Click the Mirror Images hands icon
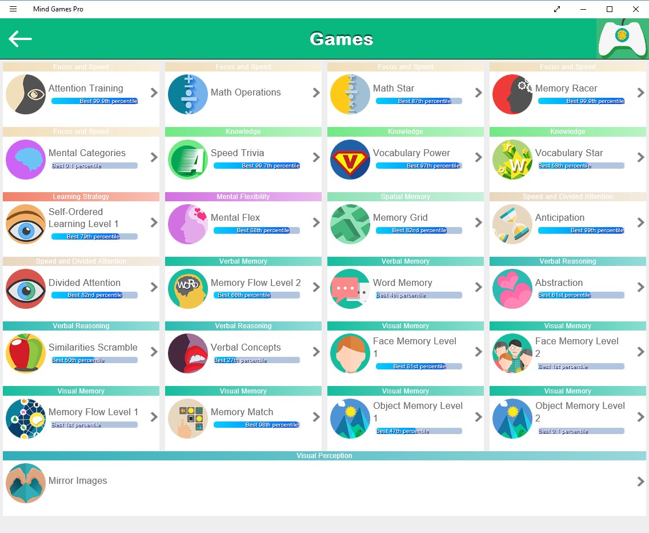The image size is (649, 533). [x=26, y=483]
